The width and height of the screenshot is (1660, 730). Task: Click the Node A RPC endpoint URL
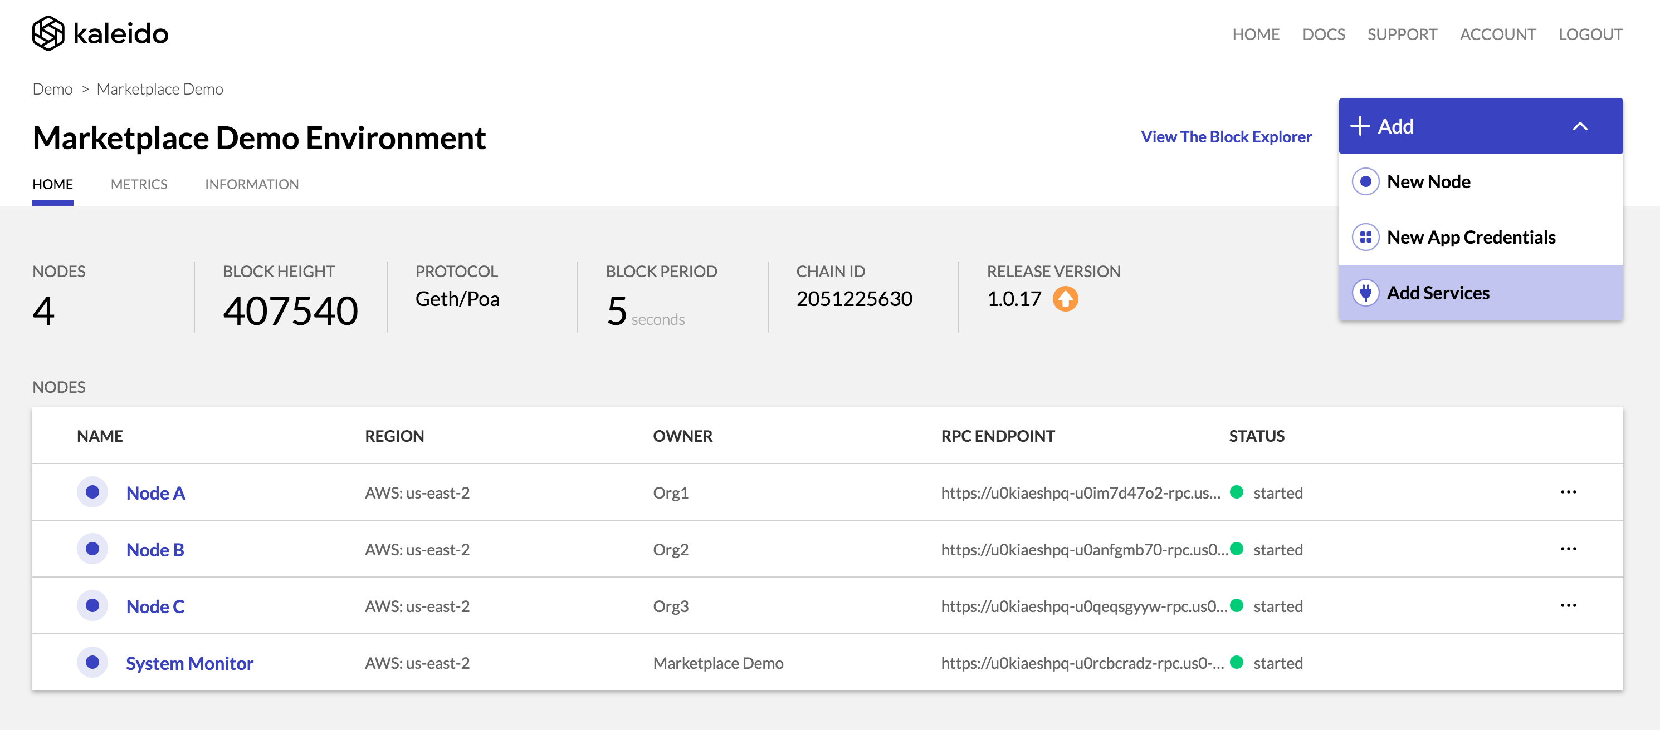(1081, 493)
